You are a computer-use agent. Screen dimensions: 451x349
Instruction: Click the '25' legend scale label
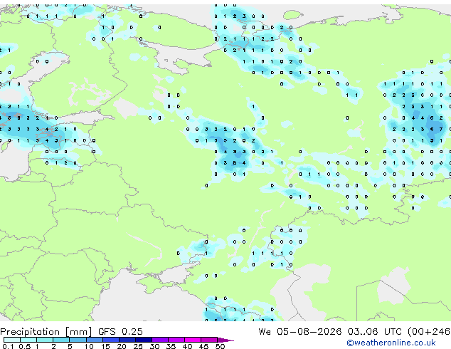tap(138, 346)
